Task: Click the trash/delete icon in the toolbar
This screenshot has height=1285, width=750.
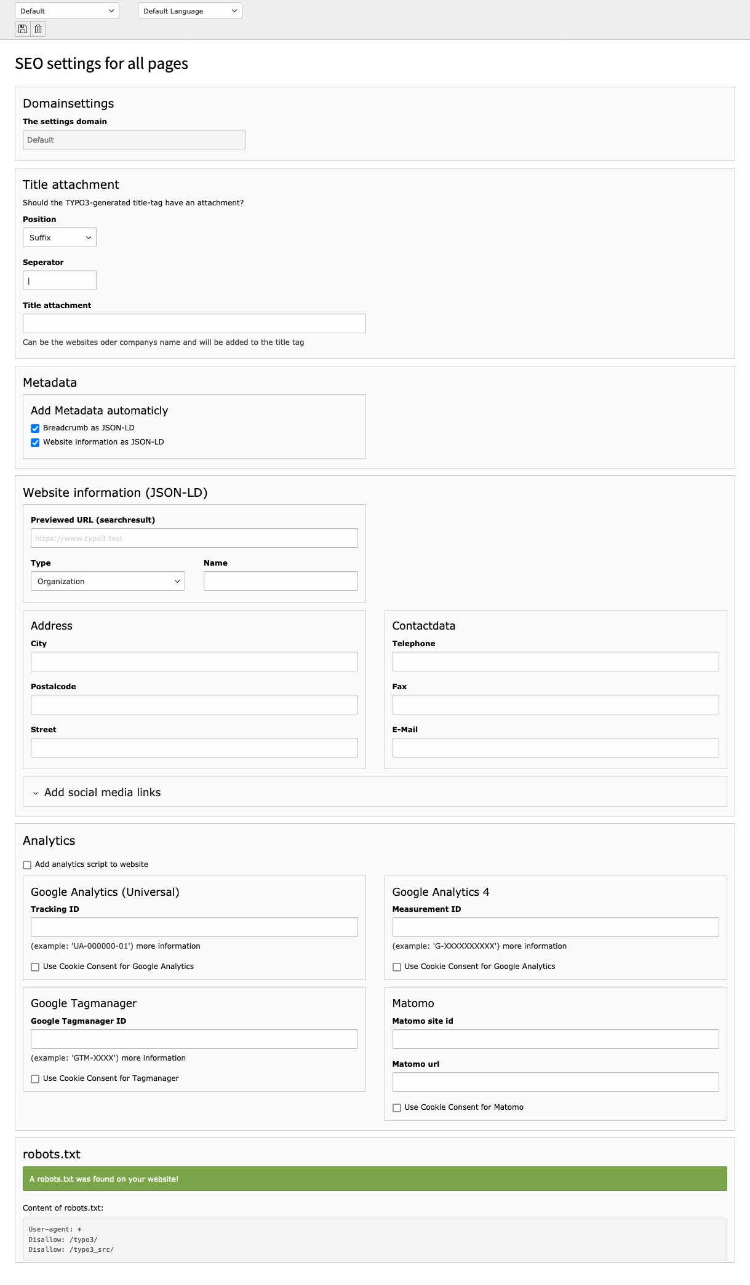Action: pos(38,28)
